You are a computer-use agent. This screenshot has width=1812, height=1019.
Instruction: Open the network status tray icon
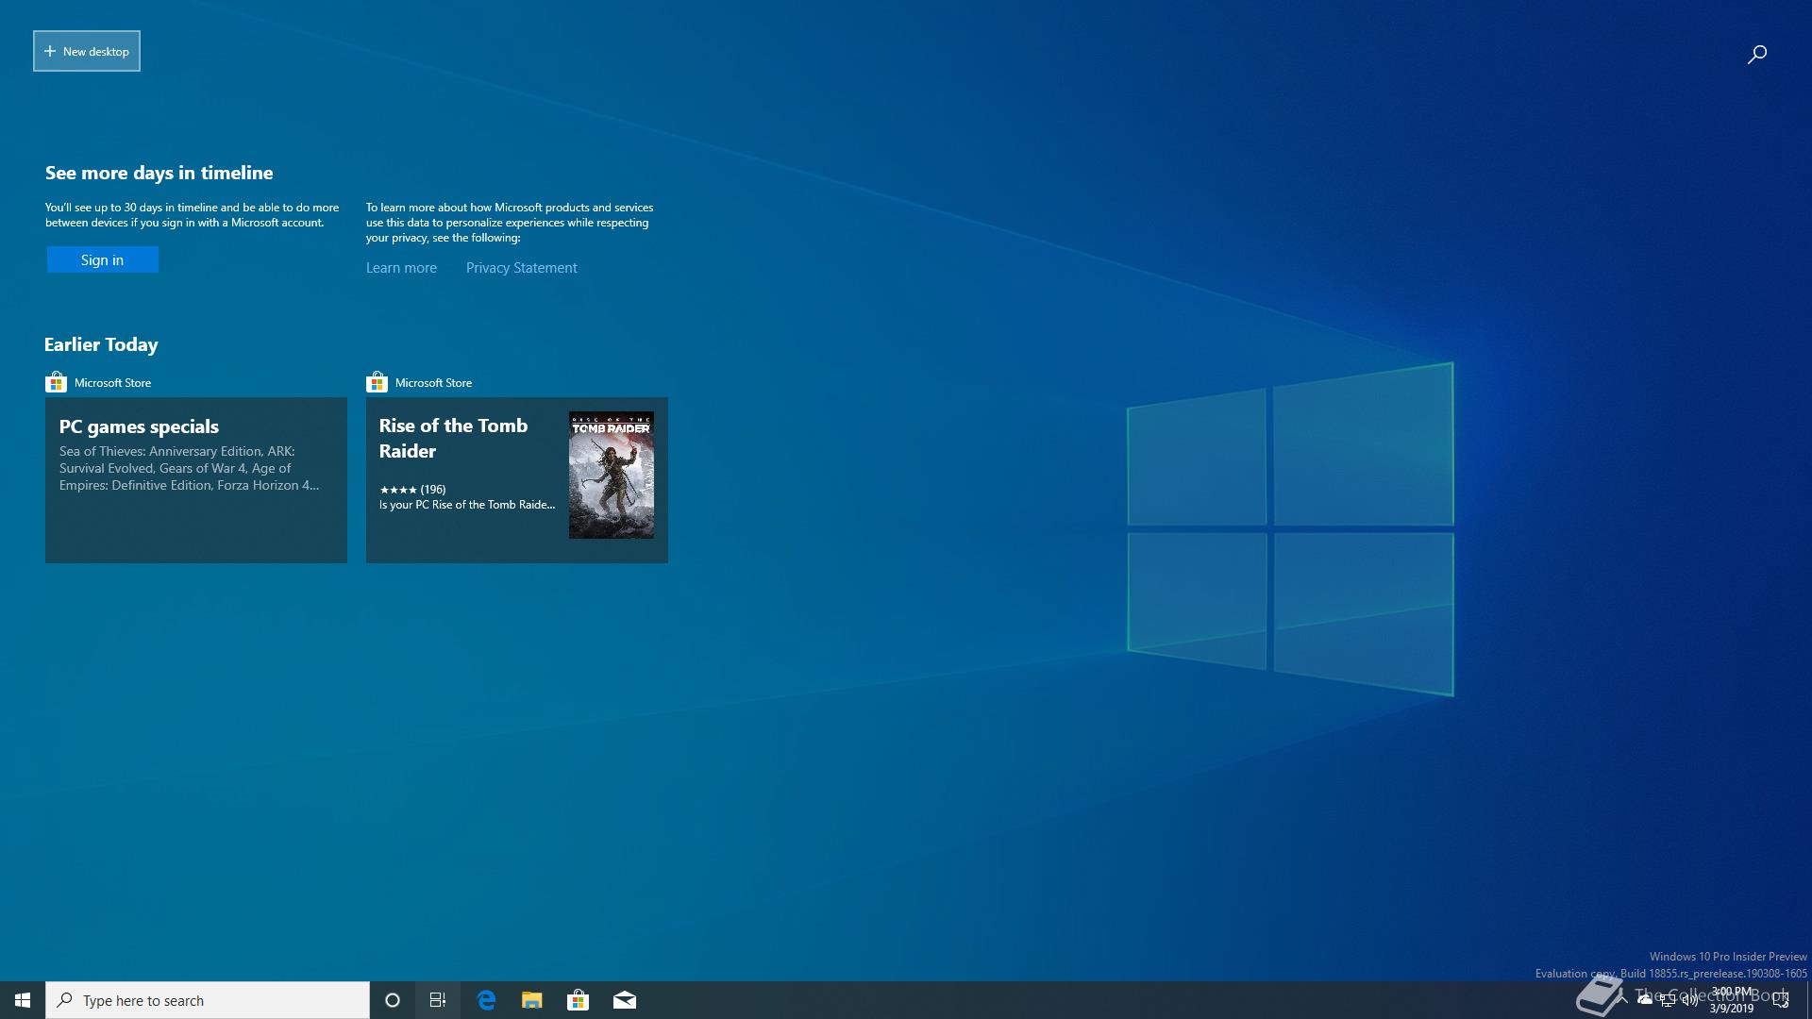[x=1668, y=1000]
